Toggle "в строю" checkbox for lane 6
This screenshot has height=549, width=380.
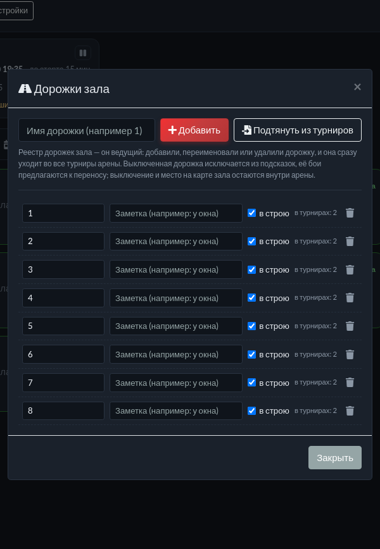[x=251, y=354]
